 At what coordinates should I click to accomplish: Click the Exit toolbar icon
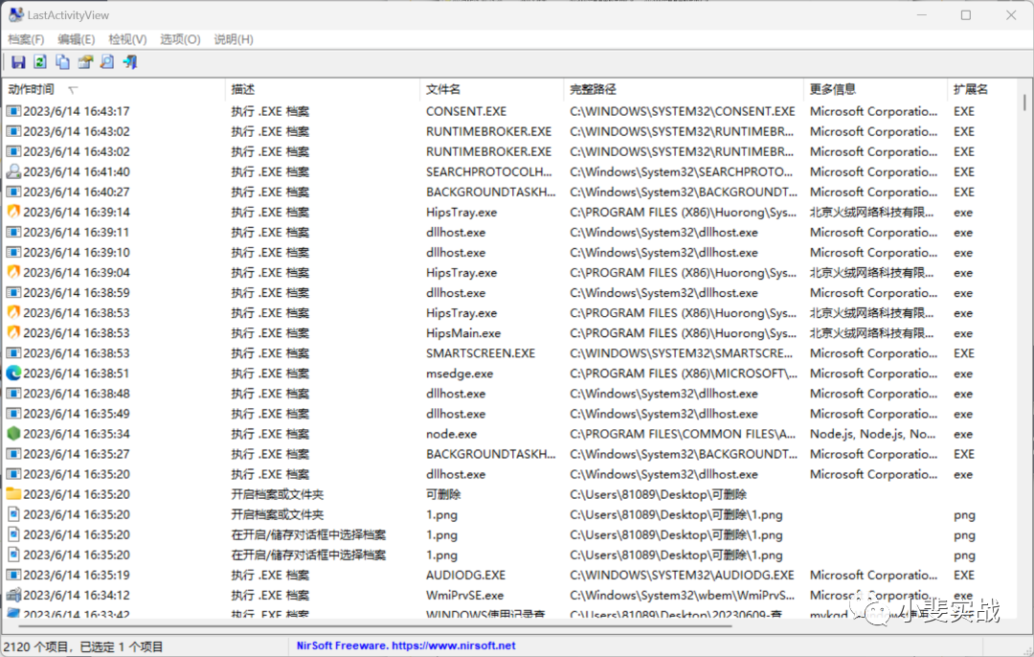pos(130,62)
